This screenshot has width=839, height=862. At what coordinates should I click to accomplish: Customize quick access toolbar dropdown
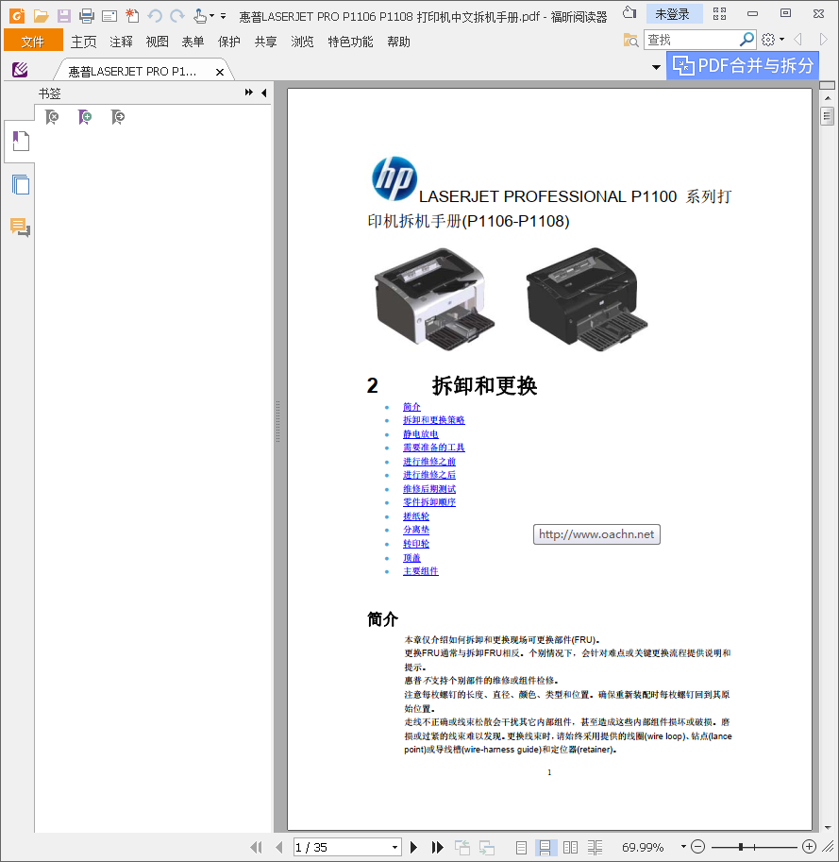tap(223, 16)
